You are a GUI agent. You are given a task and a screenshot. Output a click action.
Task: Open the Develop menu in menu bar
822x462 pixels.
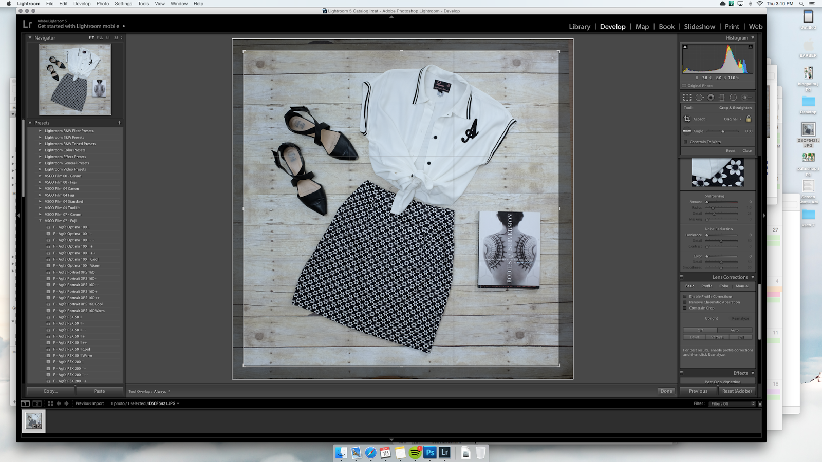point(82,4)
